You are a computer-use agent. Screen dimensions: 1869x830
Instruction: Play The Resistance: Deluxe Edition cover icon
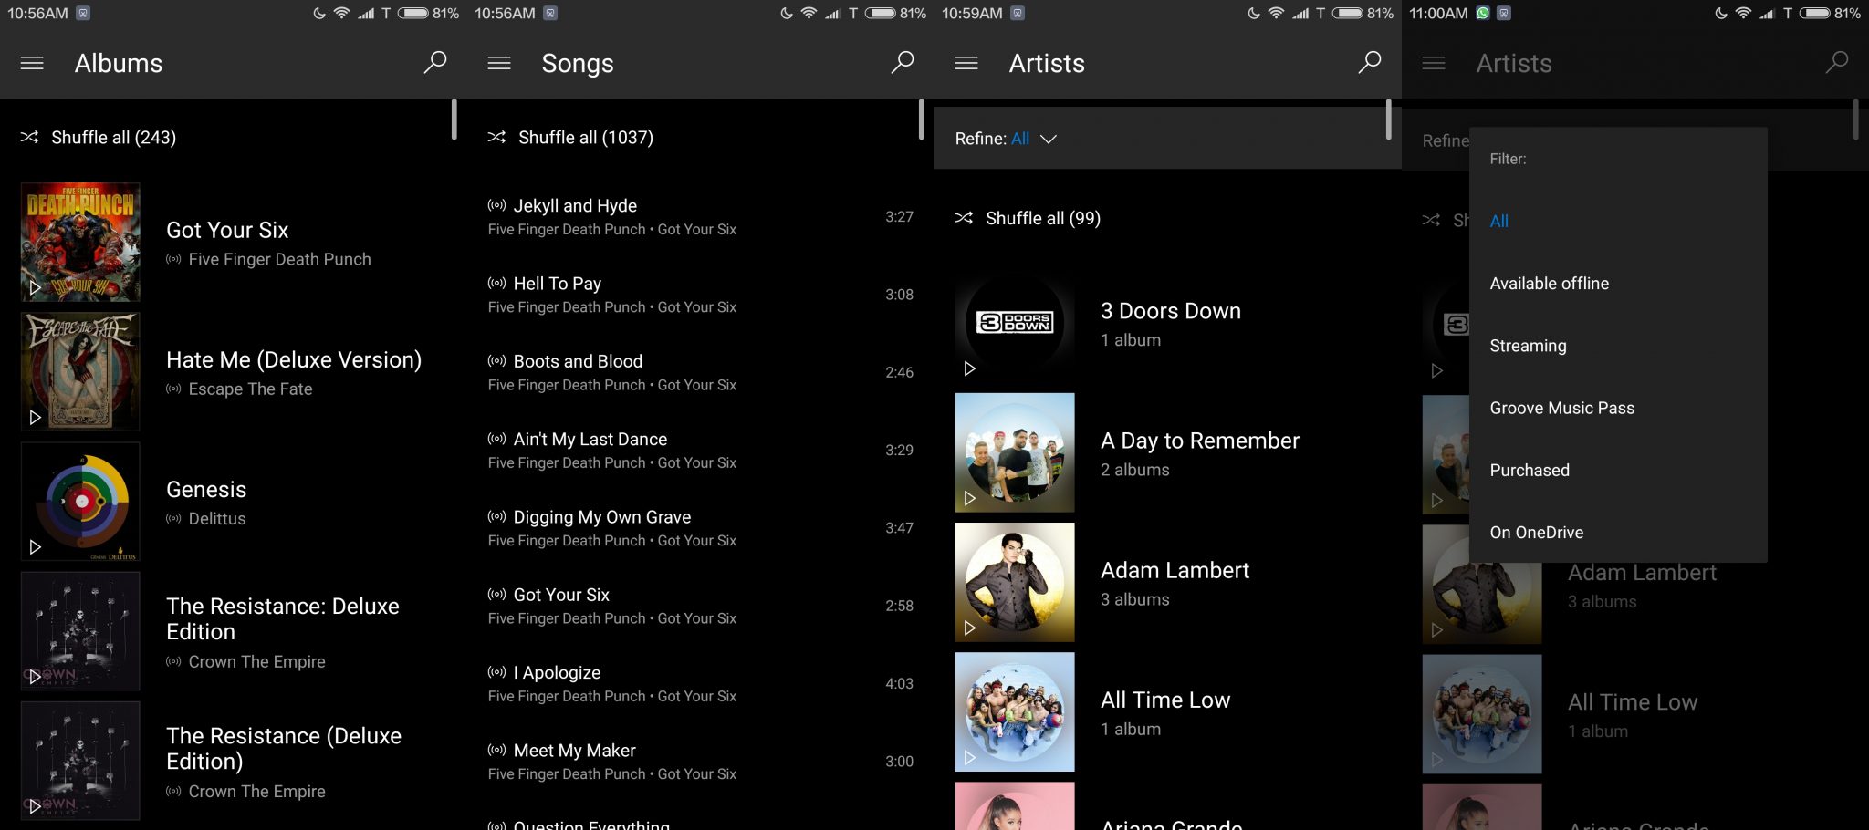click(x=35, y=676)
